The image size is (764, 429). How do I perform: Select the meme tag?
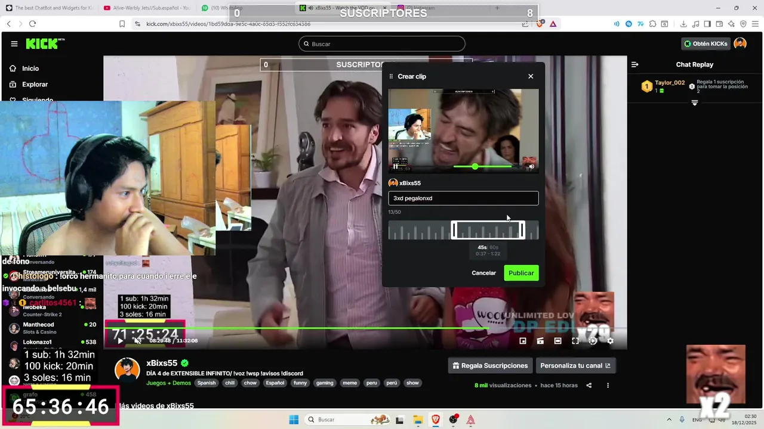350,383
